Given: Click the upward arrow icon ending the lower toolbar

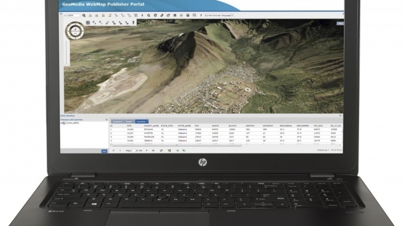Looking at the screenshot, I should click(134, 23).
